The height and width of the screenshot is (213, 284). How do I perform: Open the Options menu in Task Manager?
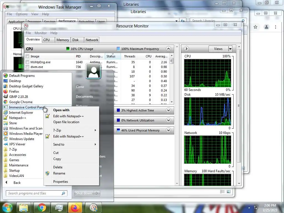coord(22,14)
